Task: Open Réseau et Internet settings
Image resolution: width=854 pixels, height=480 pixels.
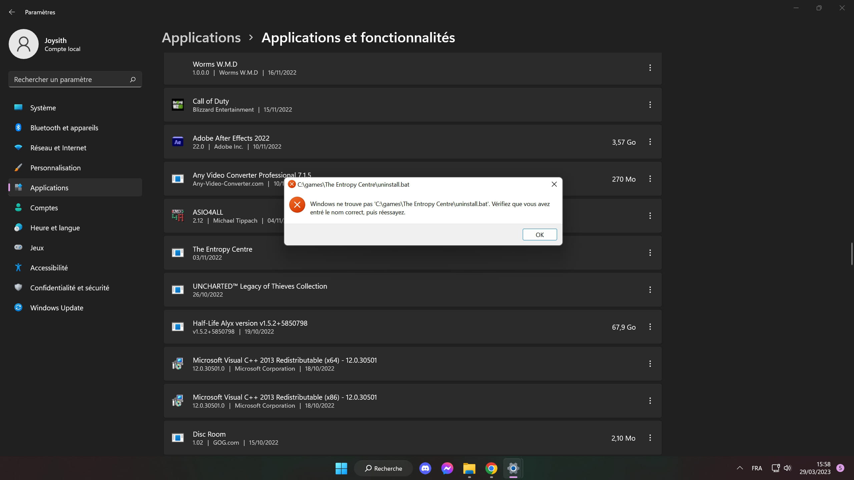Action: pyautogui.click(x=75, y=148)
